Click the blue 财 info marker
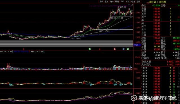The width and height of the screenshot is (180, 104). 123,49
